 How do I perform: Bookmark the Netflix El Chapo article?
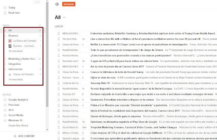(x=59, y=44)
